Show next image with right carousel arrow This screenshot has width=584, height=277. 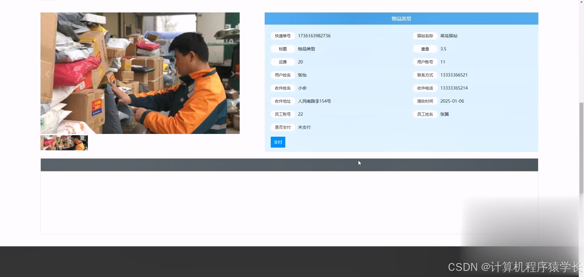click(233, 74)
